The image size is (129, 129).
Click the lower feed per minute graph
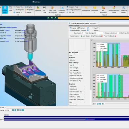tap(113, 86)
